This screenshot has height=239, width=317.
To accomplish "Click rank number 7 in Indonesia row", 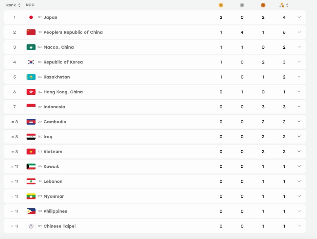I will pyautogui.click(x=14, y=107).
